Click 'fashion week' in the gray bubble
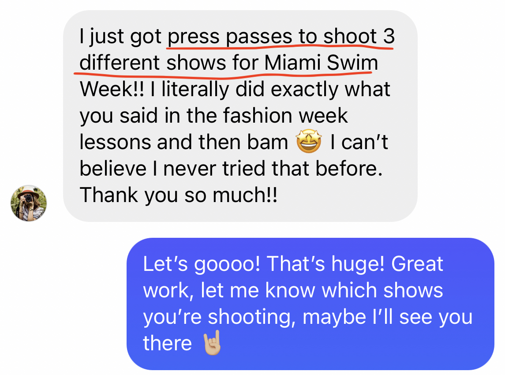This screenshot has height=375, width=505. pyautogui.click(x=285, y=116)
